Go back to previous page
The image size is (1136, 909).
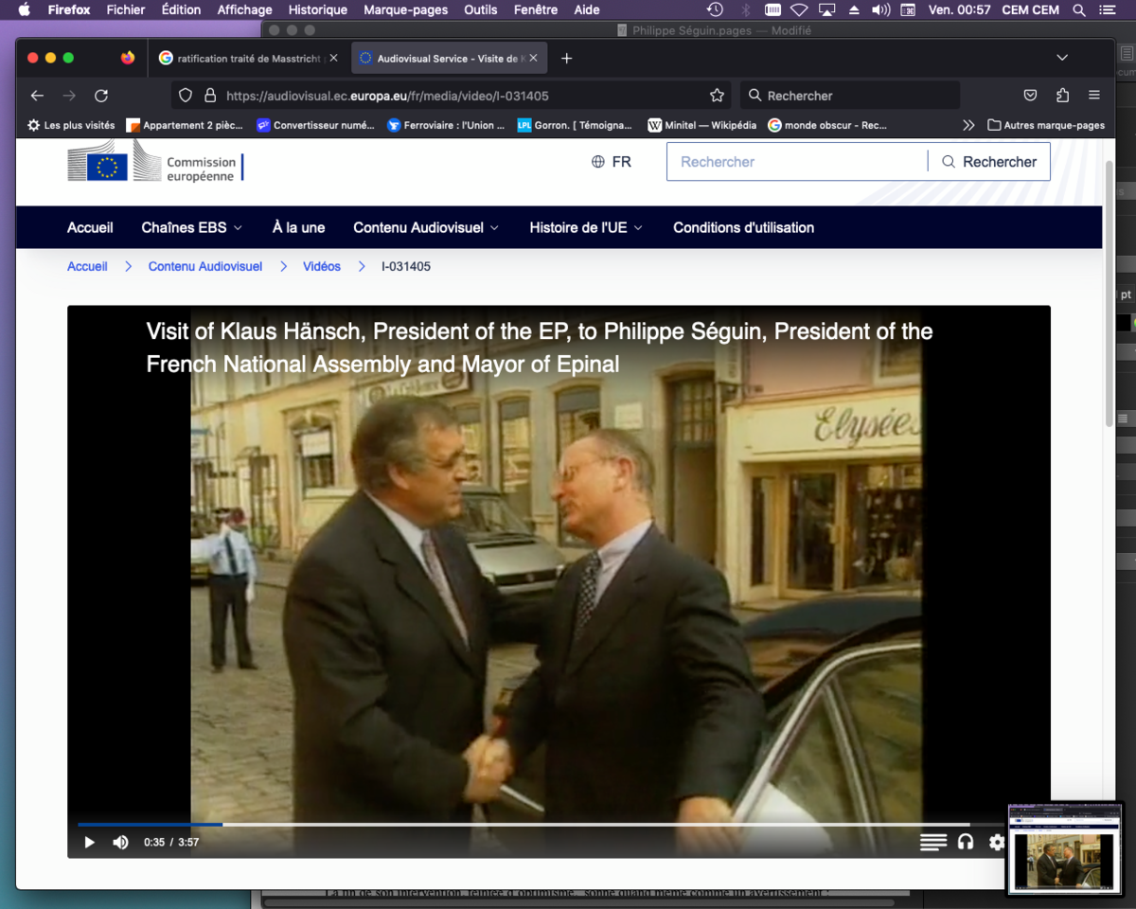tap(37, 96)
